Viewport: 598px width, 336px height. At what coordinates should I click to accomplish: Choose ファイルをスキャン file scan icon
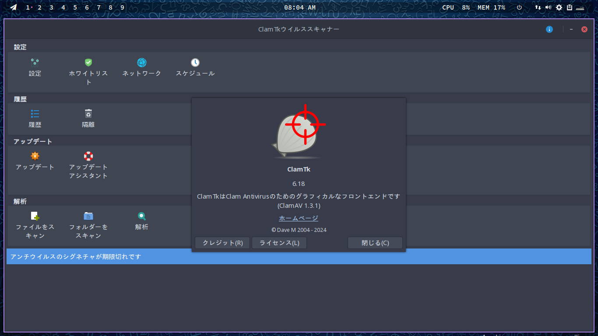pyautogui.click(x=35, y=216)
